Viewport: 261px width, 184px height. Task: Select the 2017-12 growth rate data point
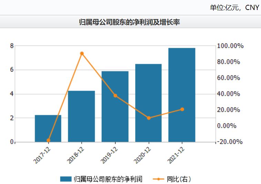48,140
